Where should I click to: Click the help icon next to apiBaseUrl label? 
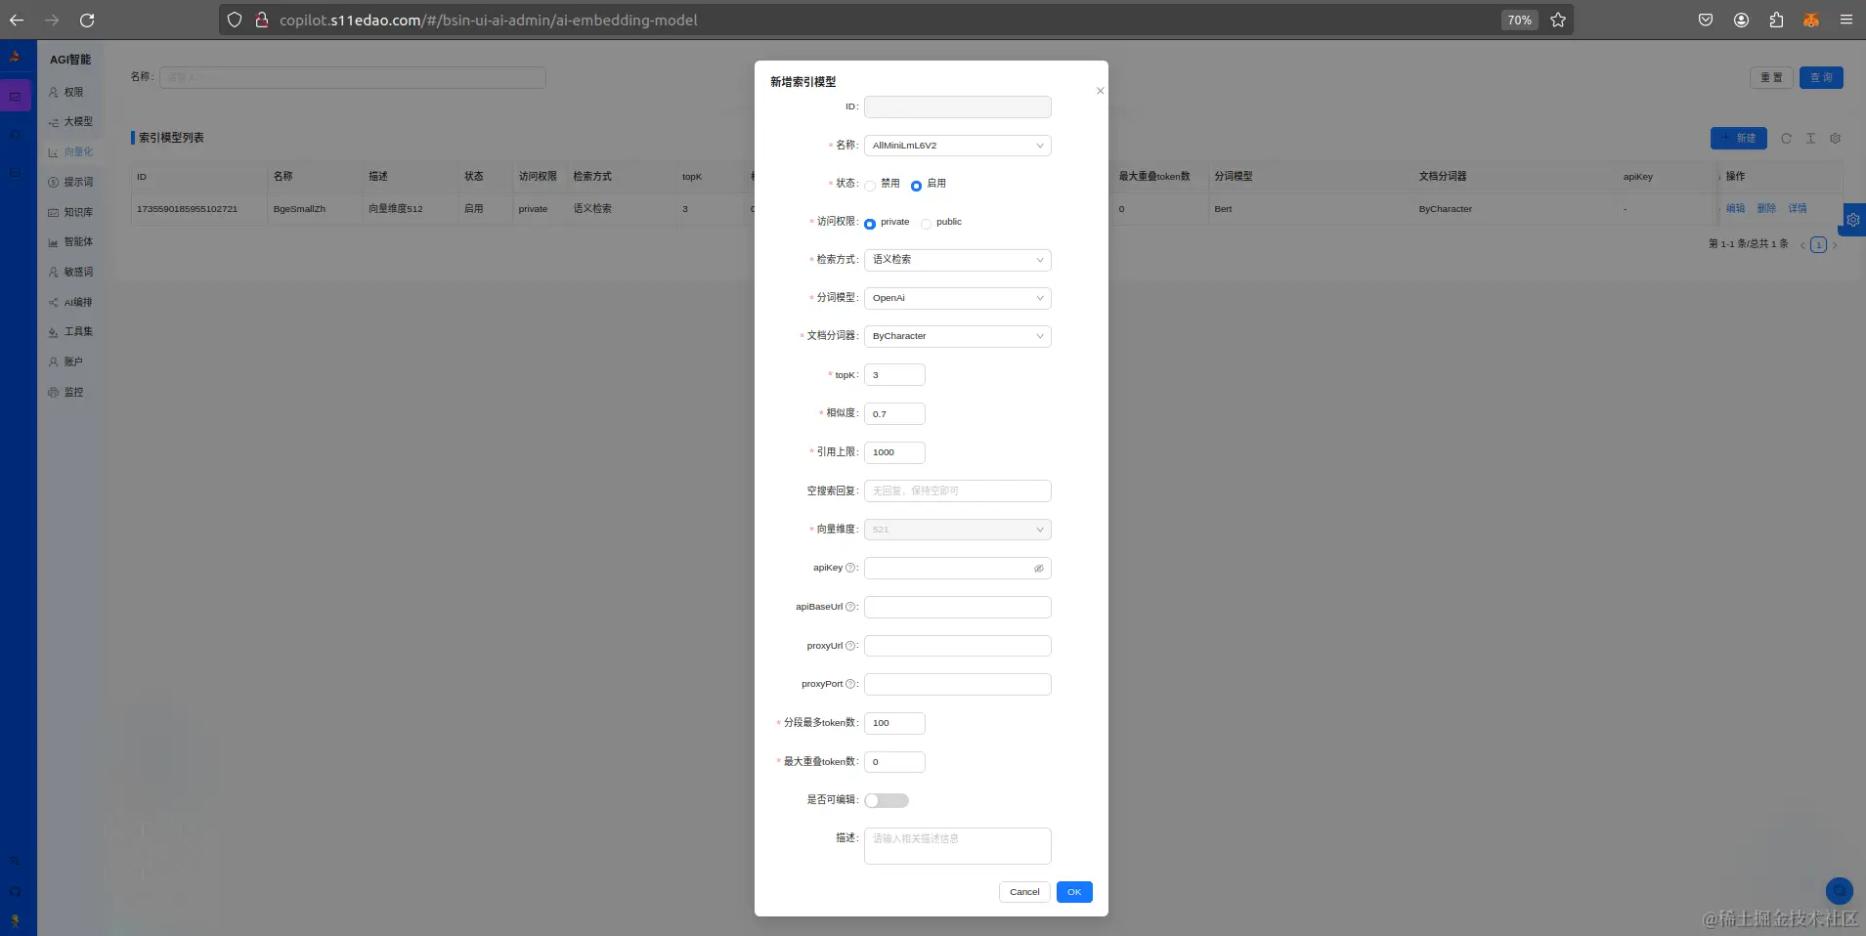click(x=850, y=607)
